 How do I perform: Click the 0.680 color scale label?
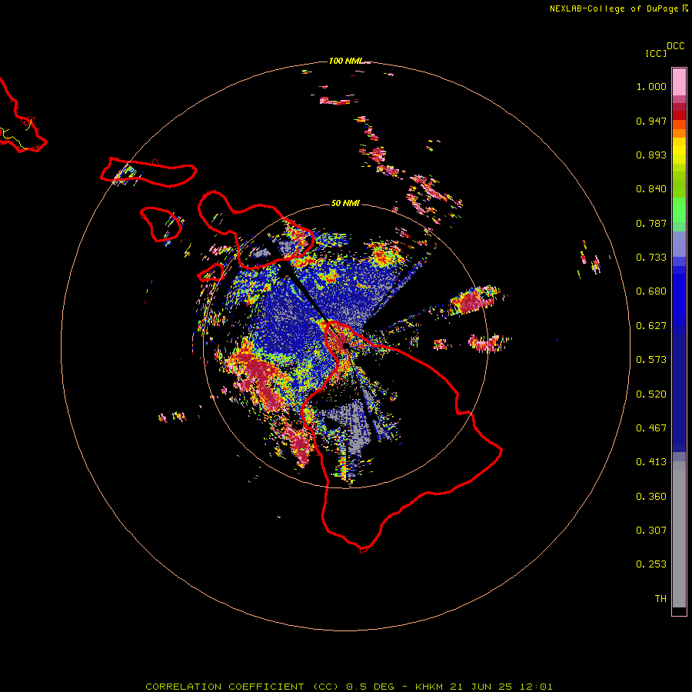tap(651, 291)
